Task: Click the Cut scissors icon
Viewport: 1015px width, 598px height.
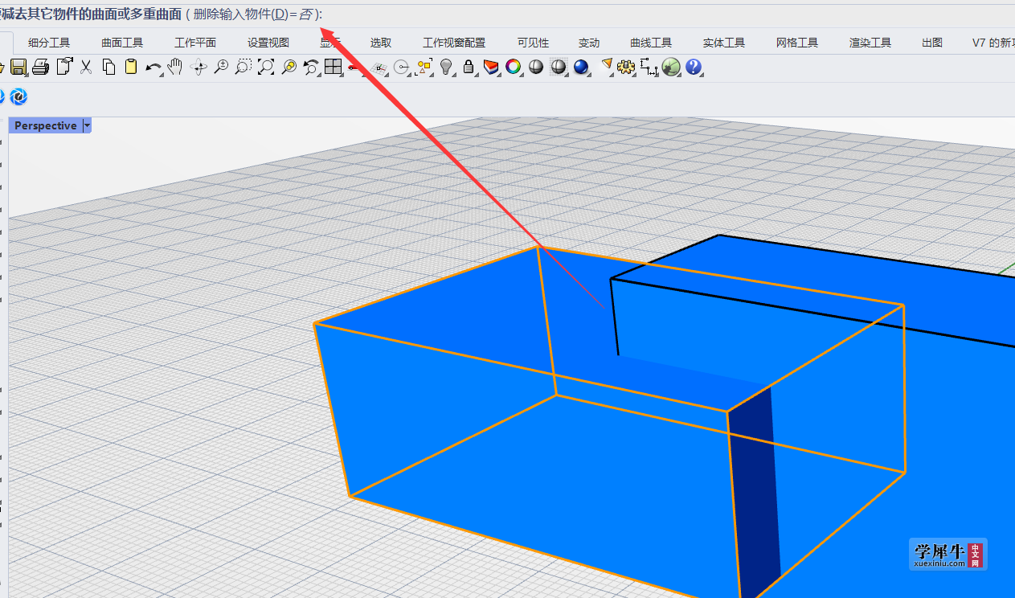Action: pos(86,68)
